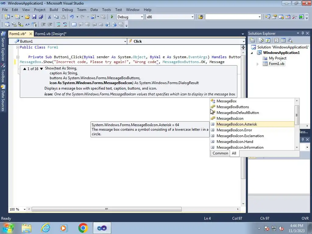The image size is (312, 234).
Task: Comment out the selected lines icon
Action: coord(58,24)
